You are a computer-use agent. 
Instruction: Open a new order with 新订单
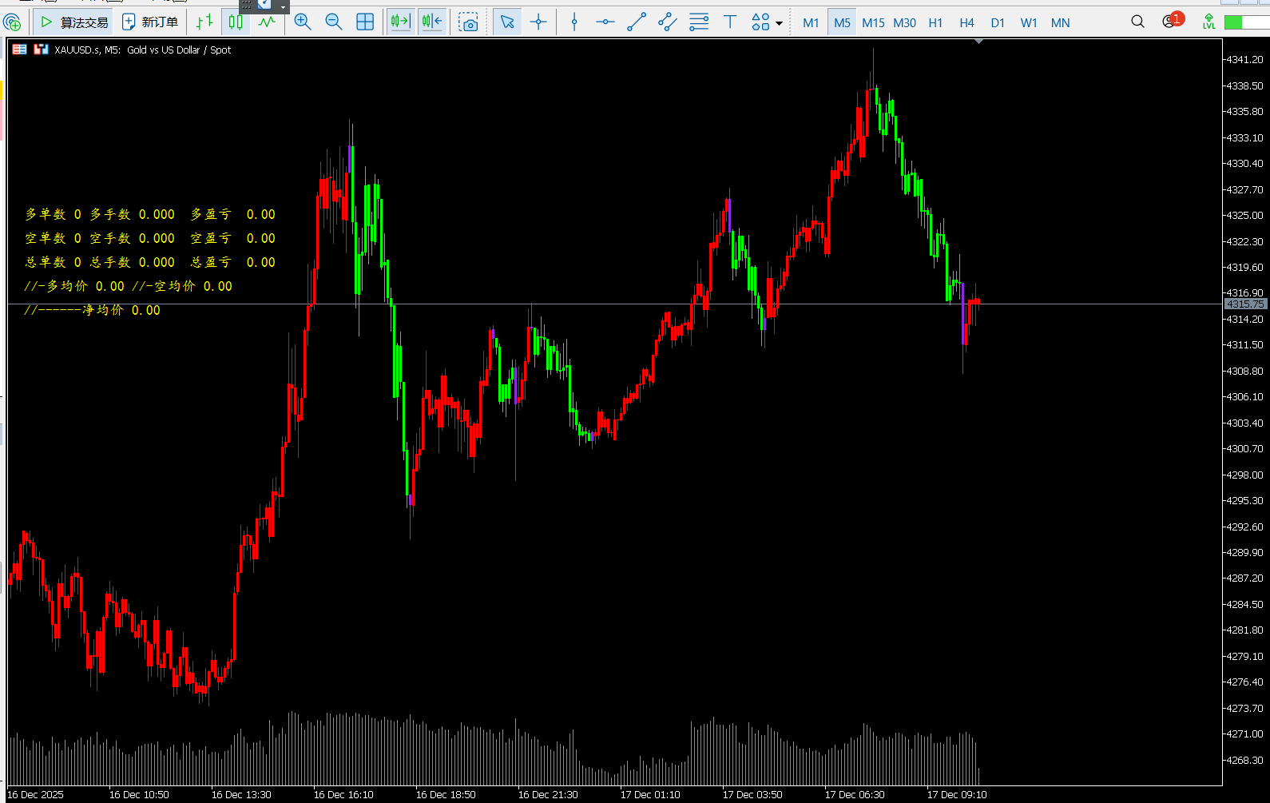[150, 22]
